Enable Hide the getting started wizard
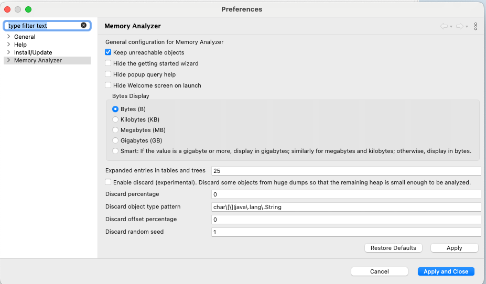The width and height of the screenshot is (486, 284). (108, 63)
